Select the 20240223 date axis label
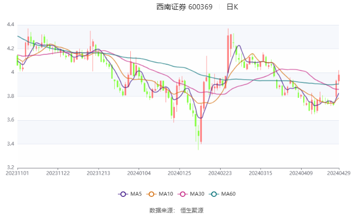This screenshot has width=353, height=214. click(x=220, y=173)
